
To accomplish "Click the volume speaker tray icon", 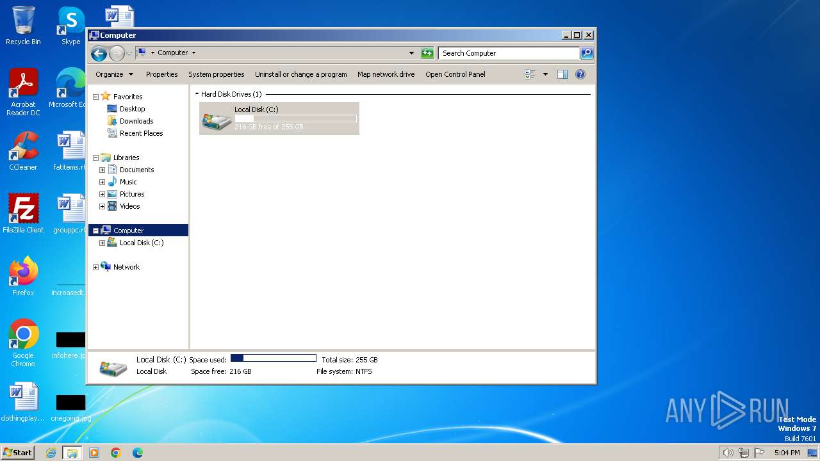I will point(728,453).
